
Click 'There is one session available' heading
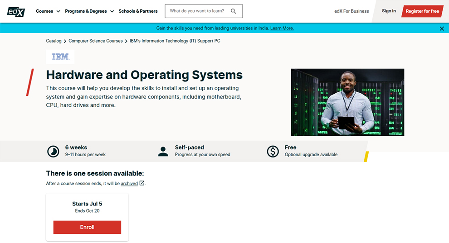tap(95, 173)
